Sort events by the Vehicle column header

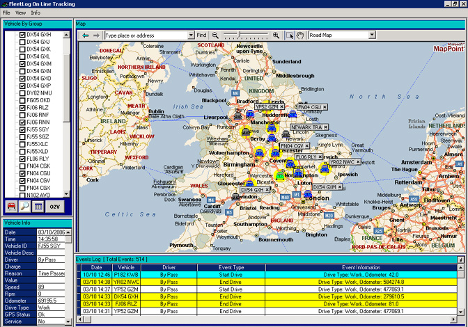[126, 267]
